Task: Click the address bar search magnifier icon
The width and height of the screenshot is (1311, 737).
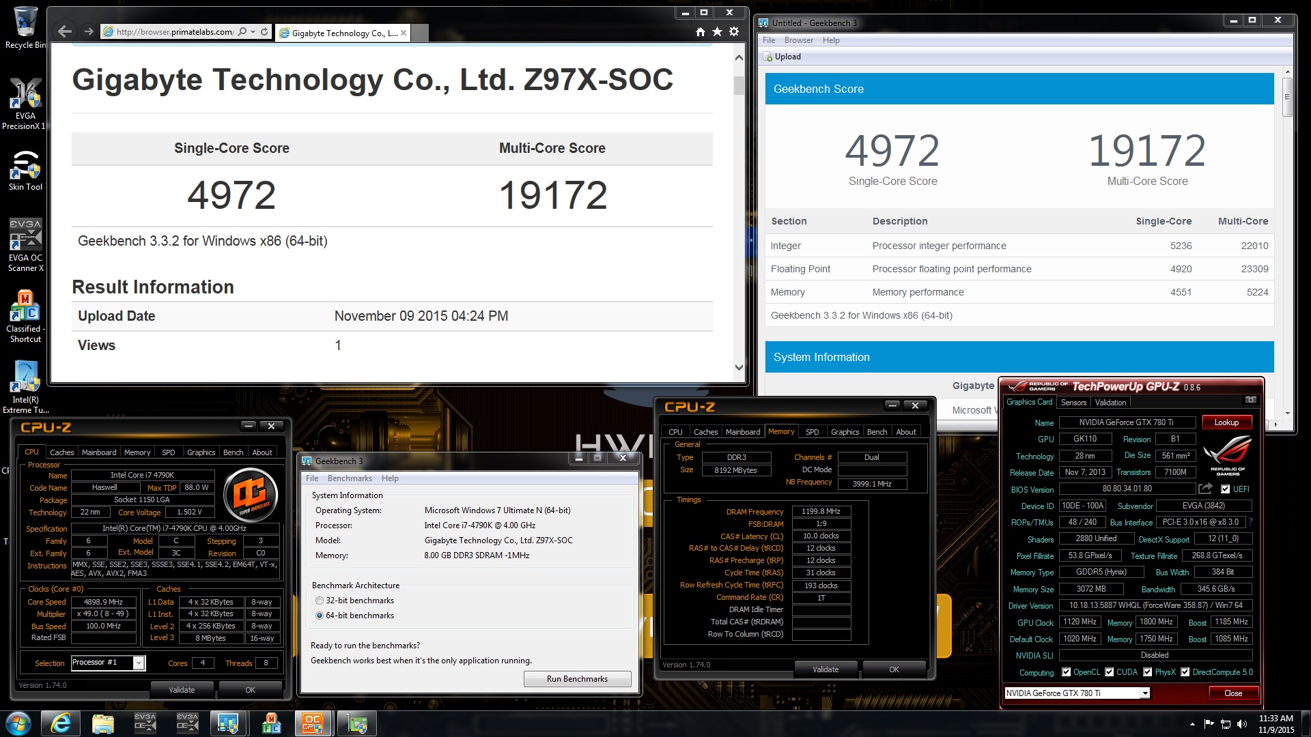Action: point(242,32)
